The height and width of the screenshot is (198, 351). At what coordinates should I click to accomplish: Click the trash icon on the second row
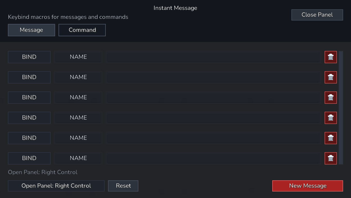tap(331, 77)
